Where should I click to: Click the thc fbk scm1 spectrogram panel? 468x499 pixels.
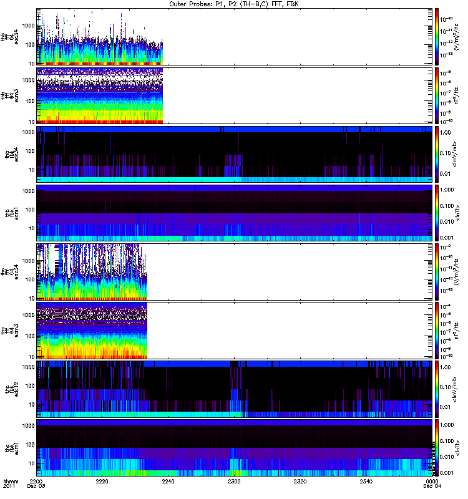(x=235, y=448)
